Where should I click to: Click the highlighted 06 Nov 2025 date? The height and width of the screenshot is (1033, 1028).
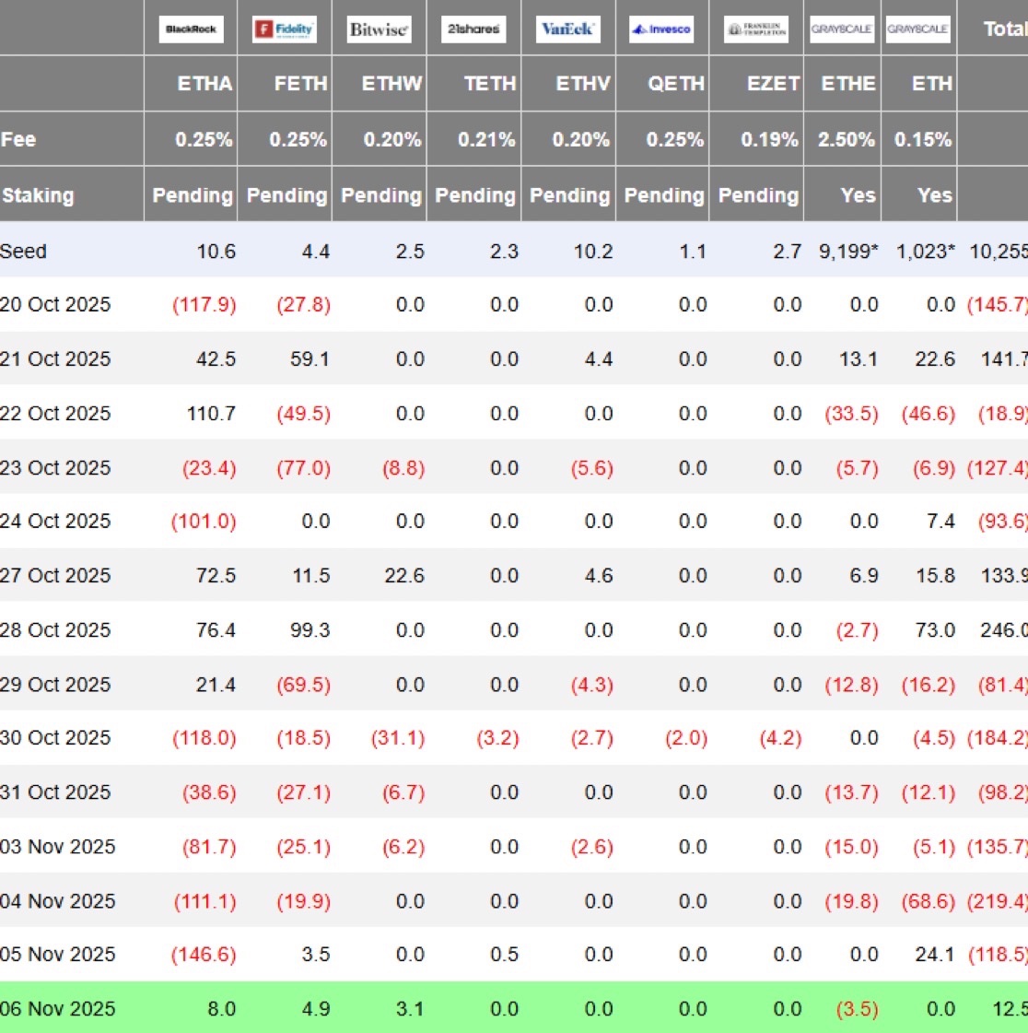58,1009
